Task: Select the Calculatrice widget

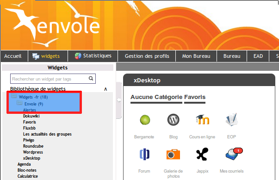Action: (28, 176)
